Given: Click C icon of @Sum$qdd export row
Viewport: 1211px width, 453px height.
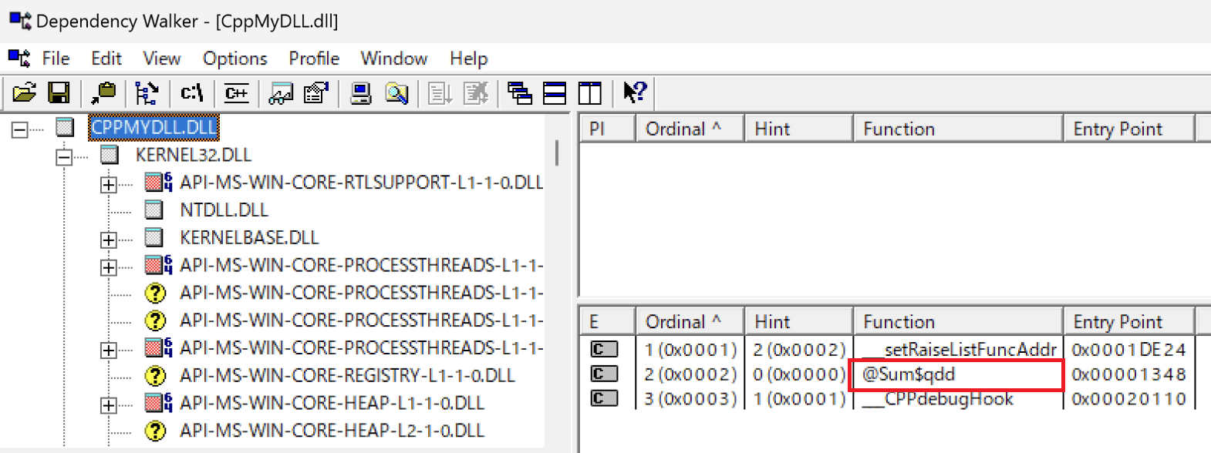Looking at the screenshot, I should point(604,374).
